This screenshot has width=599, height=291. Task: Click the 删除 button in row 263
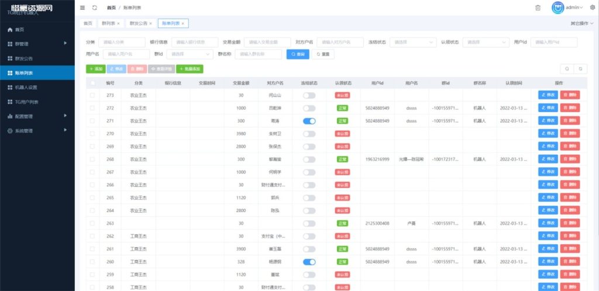click(x=570, y=223)
